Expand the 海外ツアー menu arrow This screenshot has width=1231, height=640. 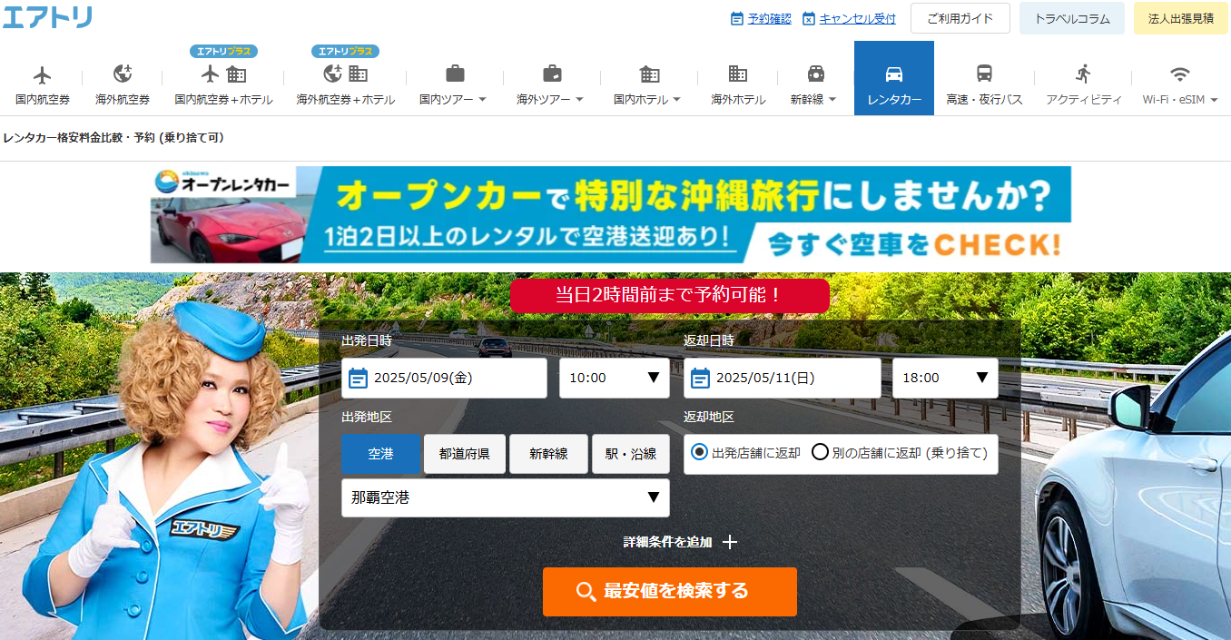click(x=579, y=100)
